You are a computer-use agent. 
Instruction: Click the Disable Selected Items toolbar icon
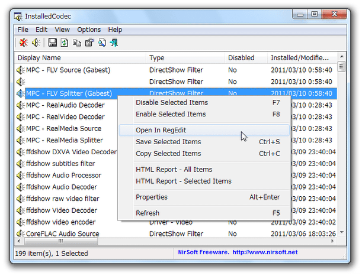[x=24, y=43]
